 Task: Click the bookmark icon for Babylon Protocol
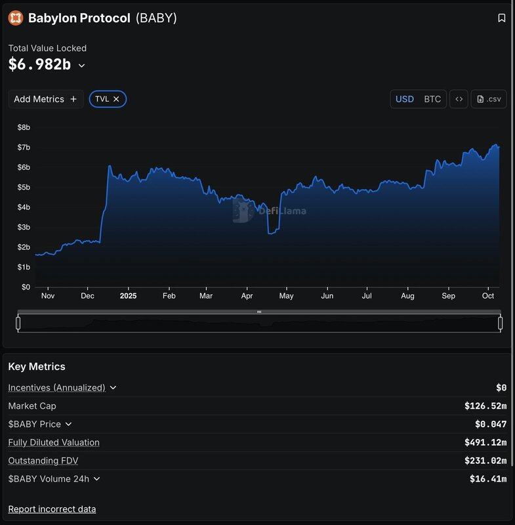502,18
